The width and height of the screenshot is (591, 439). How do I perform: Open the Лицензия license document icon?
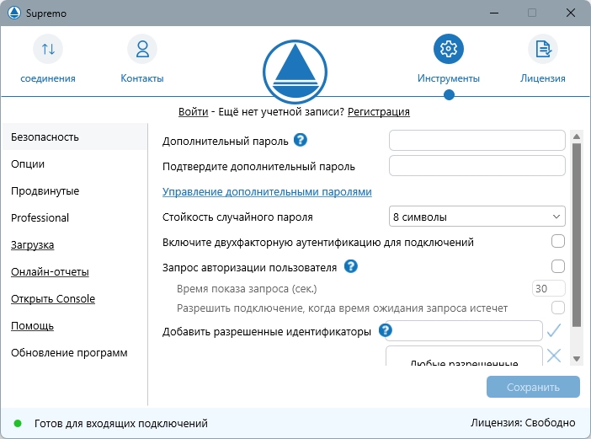point(543,49)
